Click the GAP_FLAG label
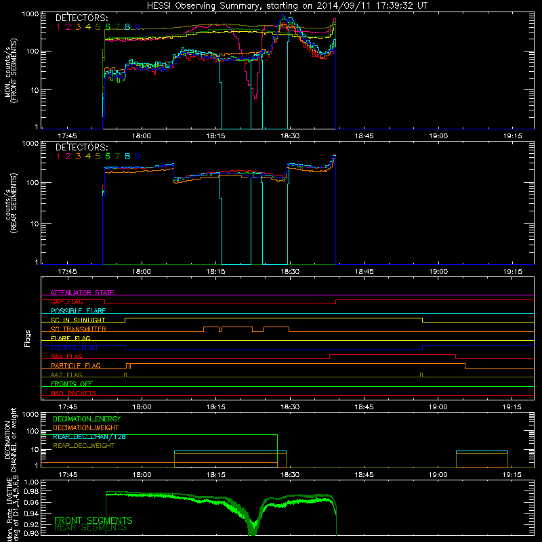542x542 pixels. pos(66,301)
